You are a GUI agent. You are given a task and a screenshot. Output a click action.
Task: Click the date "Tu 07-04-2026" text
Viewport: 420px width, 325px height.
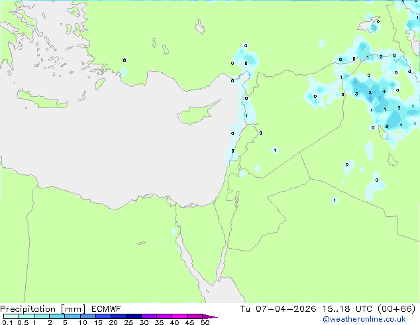[x=278, y=309]
